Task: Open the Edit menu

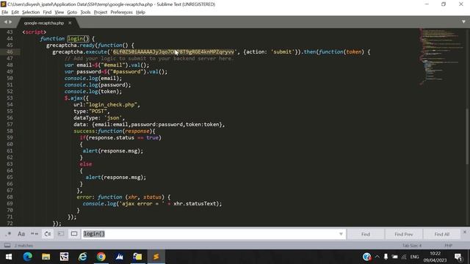Action: (x=15, y=12)
